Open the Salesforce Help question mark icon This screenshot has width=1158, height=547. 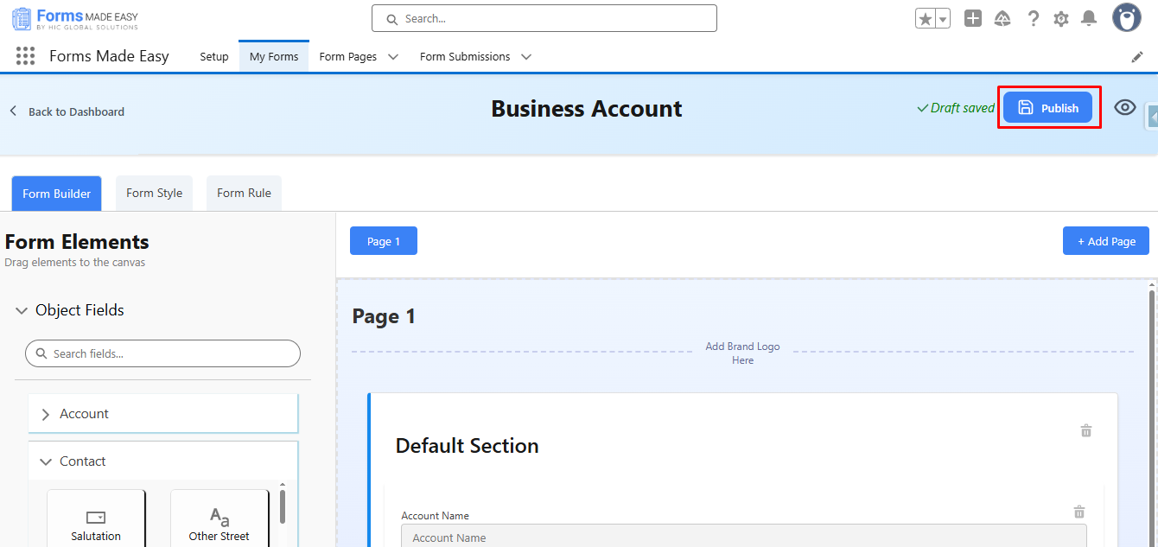(x=1033, y=18)
